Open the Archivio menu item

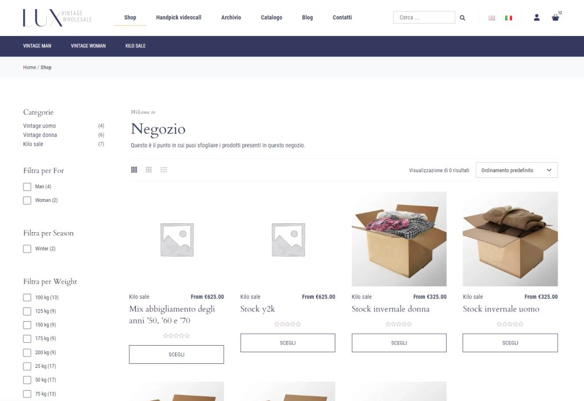(x=231, y=18)
